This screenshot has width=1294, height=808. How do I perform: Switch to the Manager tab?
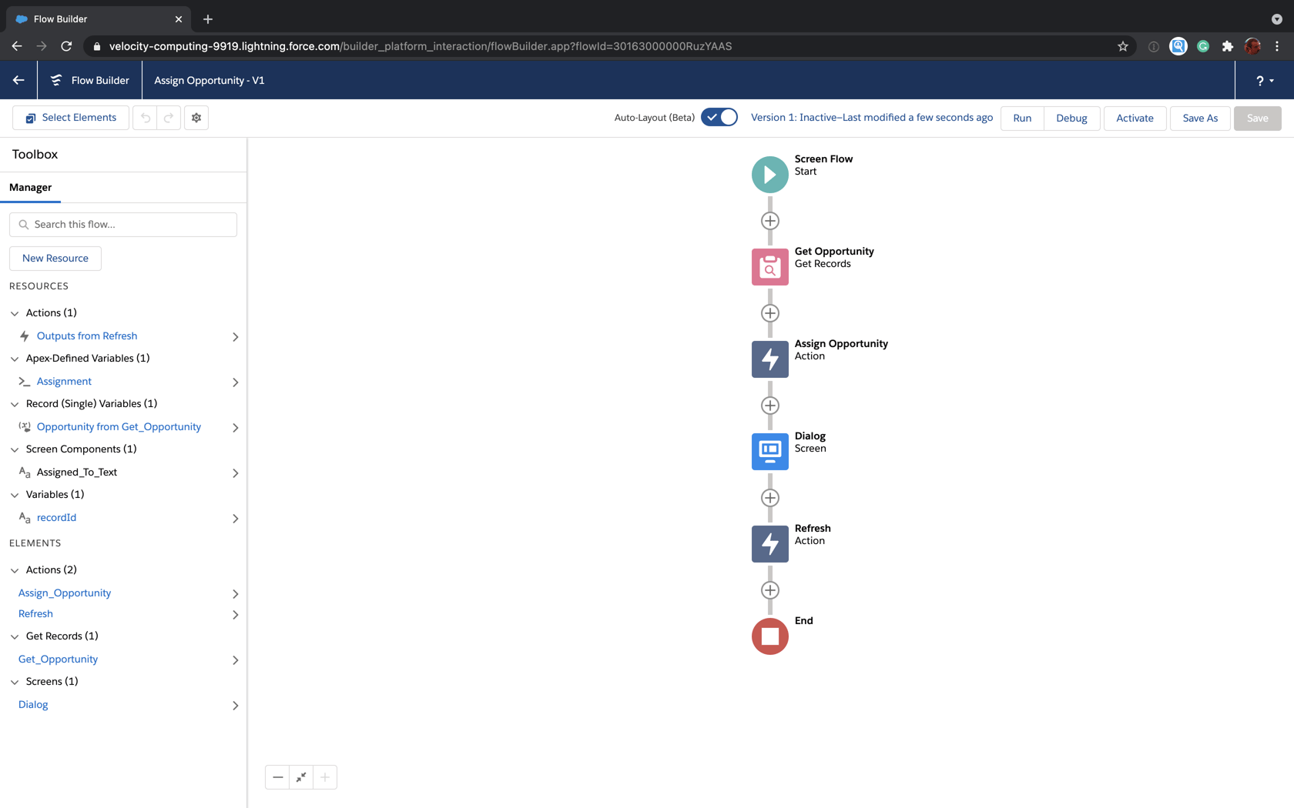(31, 188)
